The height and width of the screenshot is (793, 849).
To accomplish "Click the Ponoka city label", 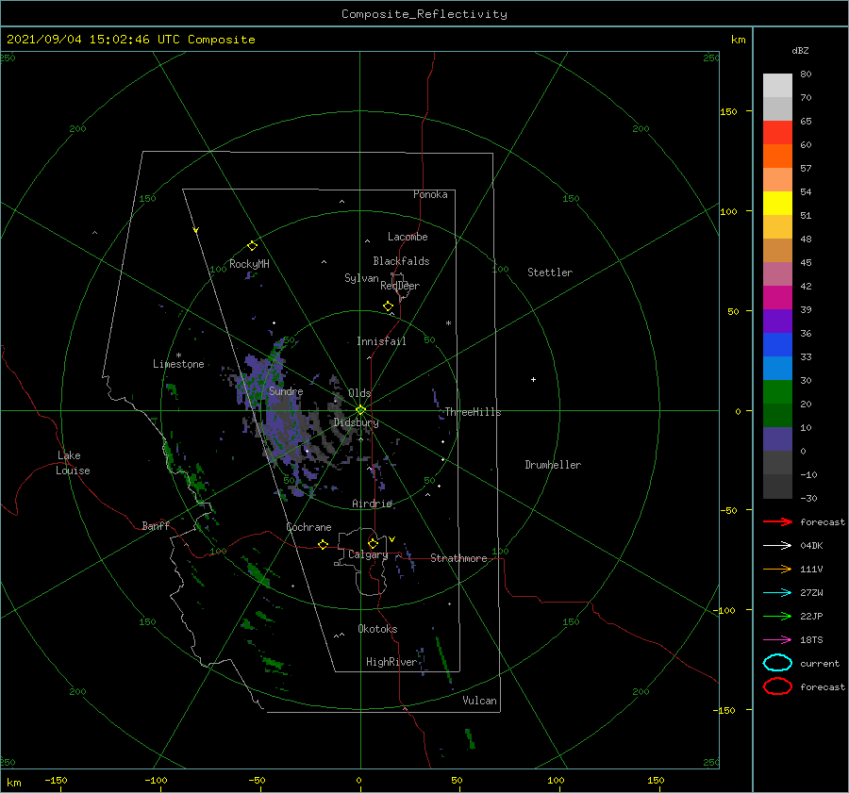I will (430, 194).
